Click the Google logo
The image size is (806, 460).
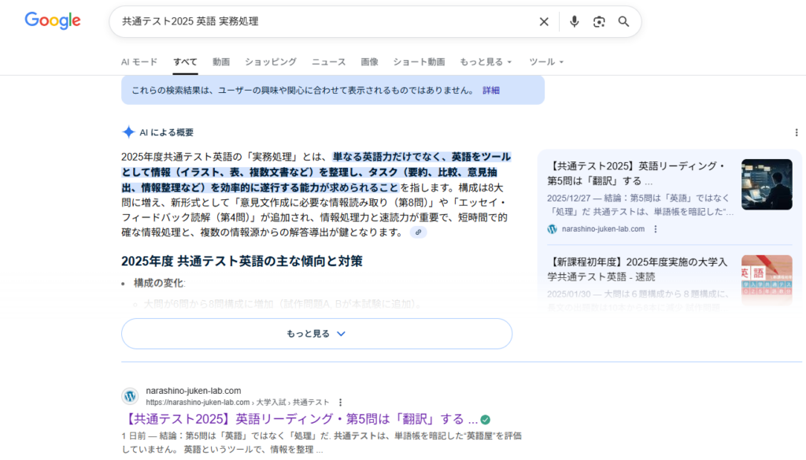pos(53,21)
